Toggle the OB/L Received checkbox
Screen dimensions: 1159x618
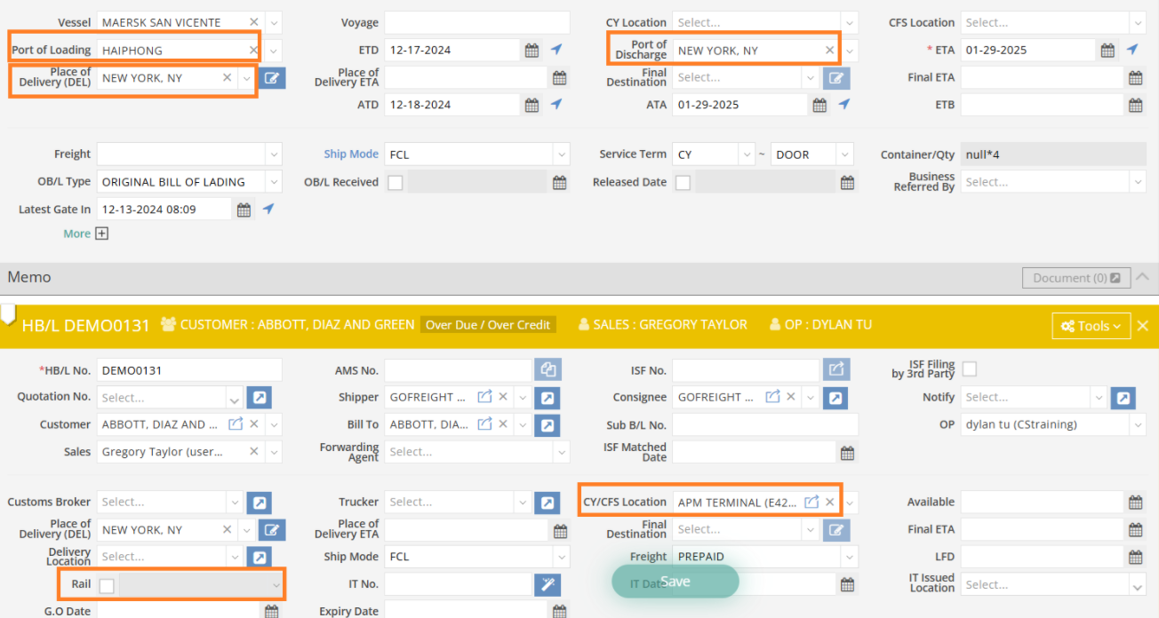396,182
